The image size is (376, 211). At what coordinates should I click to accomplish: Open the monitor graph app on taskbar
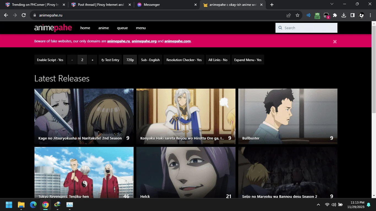point(70,205)
